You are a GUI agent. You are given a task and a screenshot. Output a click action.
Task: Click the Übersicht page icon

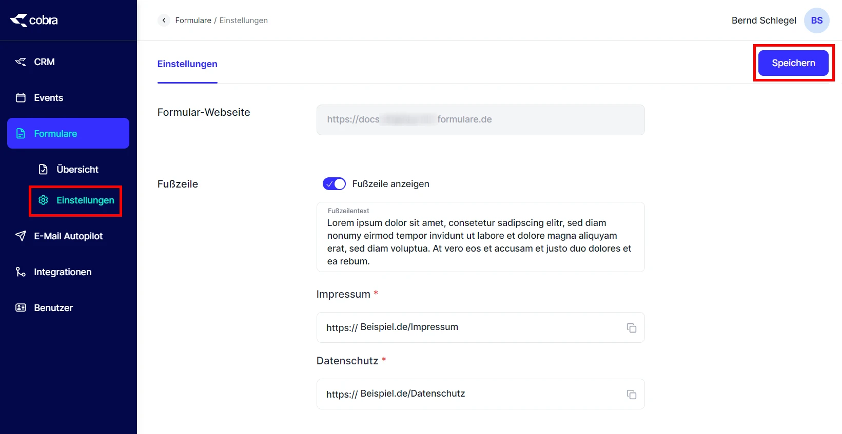44,170
